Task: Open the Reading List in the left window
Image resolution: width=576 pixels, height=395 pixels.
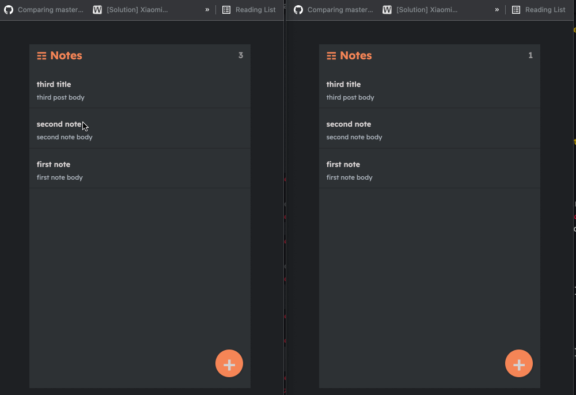Action: point(255,9)
